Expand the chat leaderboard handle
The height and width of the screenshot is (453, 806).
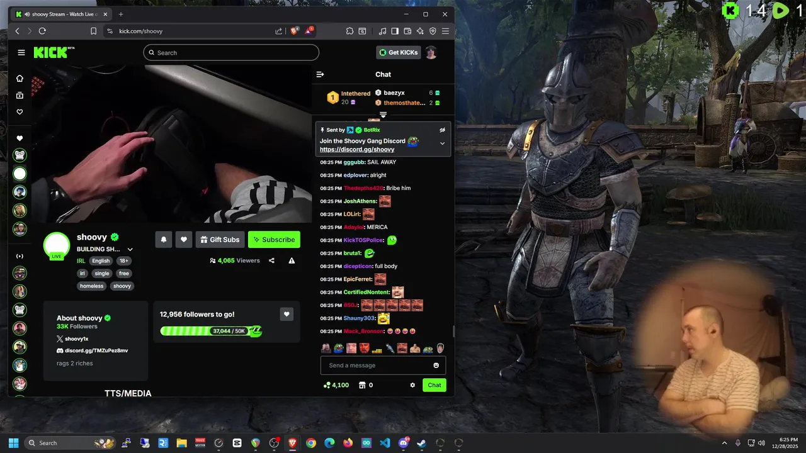coord(383,115)
